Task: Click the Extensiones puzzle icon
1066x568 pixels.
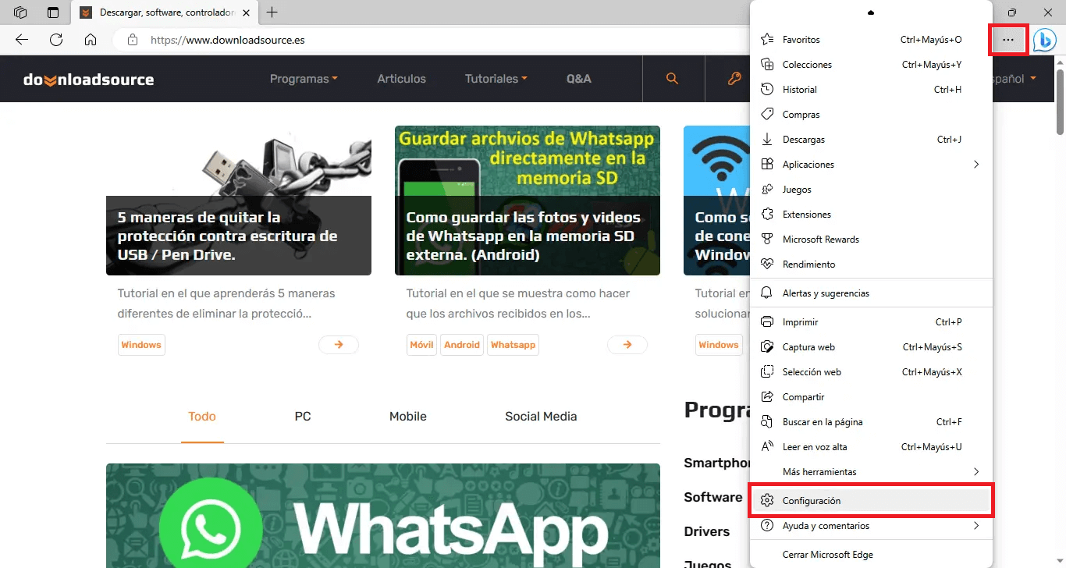Action: coord(767,214)
